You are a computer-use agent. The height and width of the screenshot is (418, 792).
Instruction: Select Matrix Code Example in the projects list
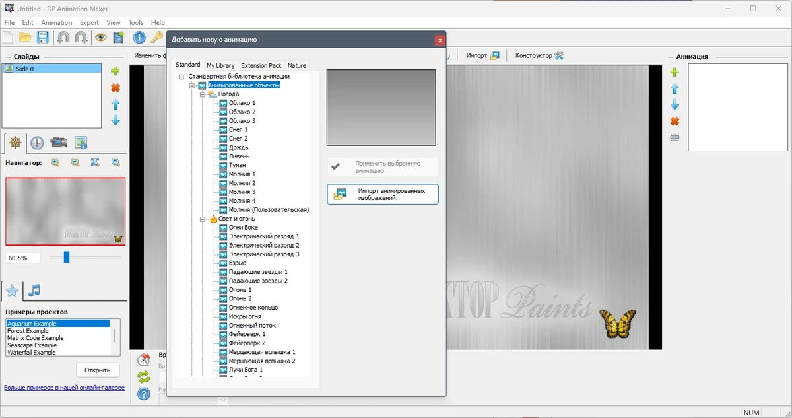click(35, 338)
